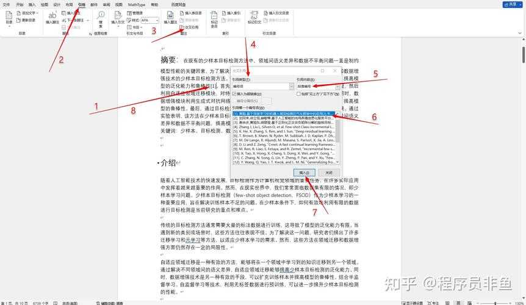Click the reference list scroll-down arrow
This screenshot has width=526, height=305.
tap(337, 162)
